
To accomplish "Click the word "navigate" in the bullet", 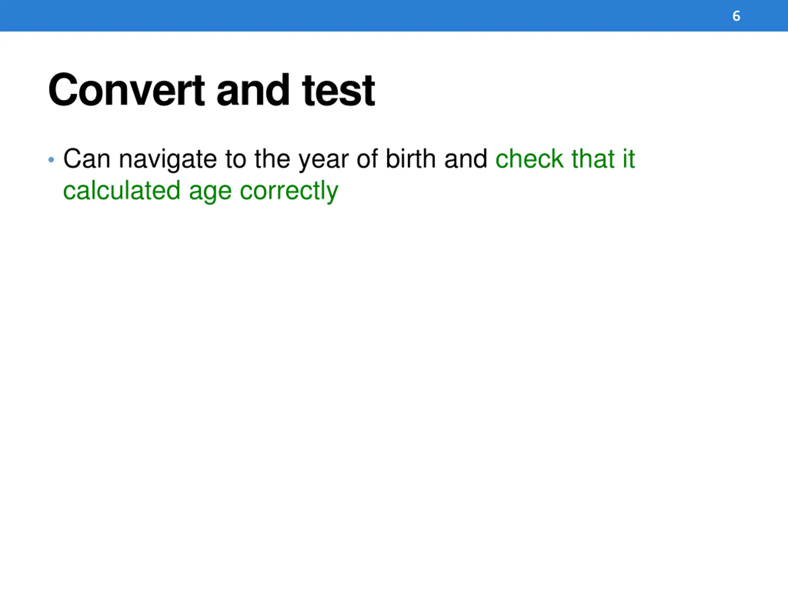I will tap(167, 159).
